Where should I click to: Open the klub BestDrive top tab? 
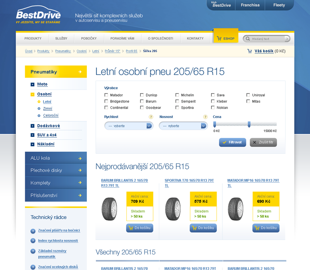tap(221, 5)
